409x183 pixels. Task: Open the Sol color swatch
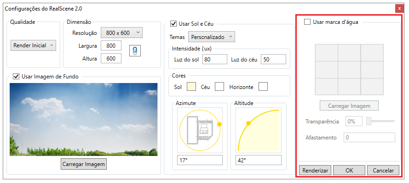191,87
